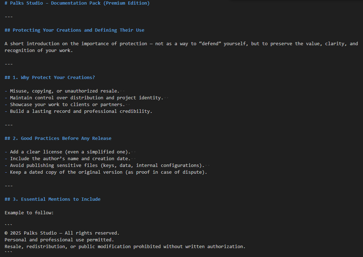Click the "Resale, redistribution, or public modification" line

point(125,247)
